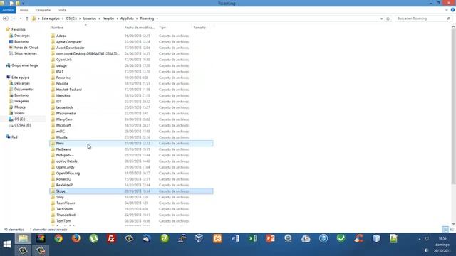Click the volume icon in system tray
The width and height of the screenshot is (456, 256).
pos(426,250)
